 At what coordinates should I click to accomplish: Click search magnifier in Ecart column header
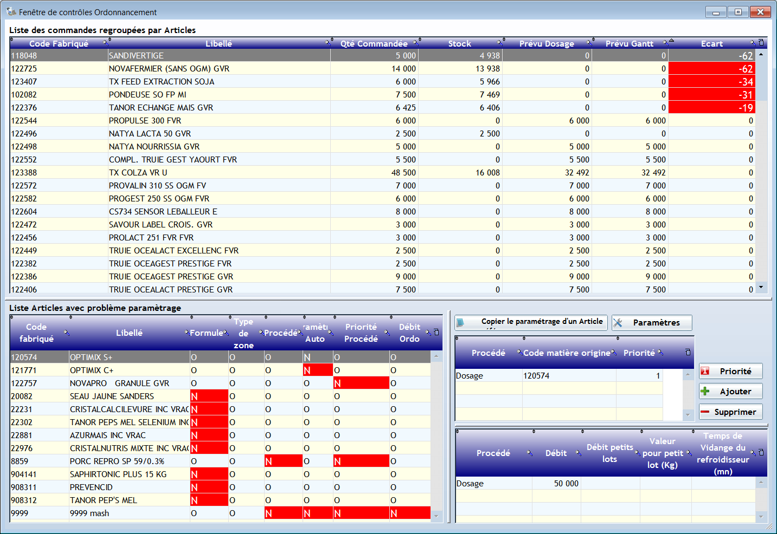[753, 43]
